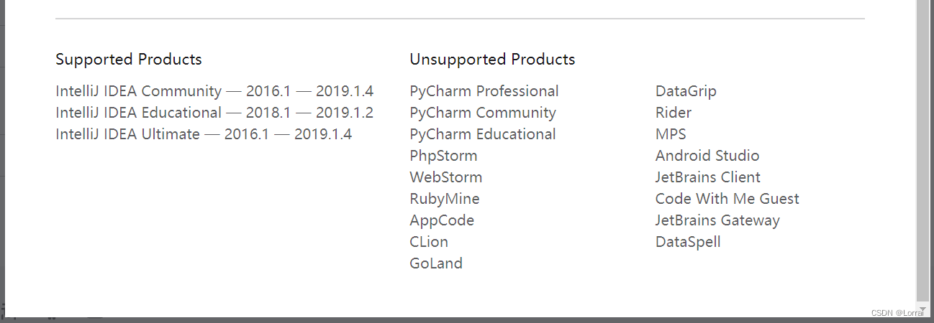Image resolution: width=934 pixels, height=323 pixels.
Task: Open the CLion product link
Action: 429,242
